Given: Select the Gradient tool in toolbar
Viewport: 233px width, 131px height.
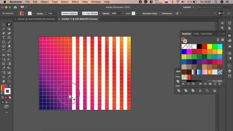Looking at the screenshot, I should [x=9, y=64].
